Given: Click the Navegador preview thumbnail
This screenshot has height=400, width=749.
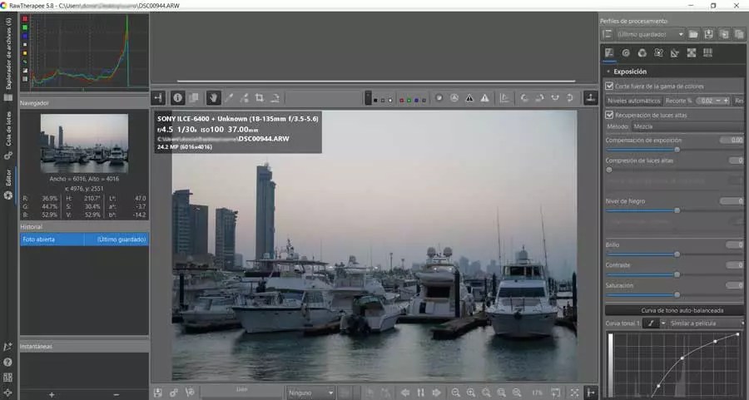Looking at the screenshot, I should (x=84, y=143).
